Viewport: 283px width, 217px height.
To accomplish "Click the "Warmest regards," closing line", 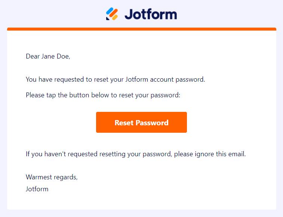I will (x=52, y=177).
